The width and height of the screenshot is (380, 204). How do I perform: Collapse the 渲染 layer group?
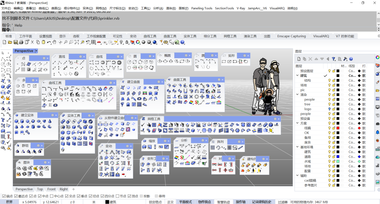(297, 95)
